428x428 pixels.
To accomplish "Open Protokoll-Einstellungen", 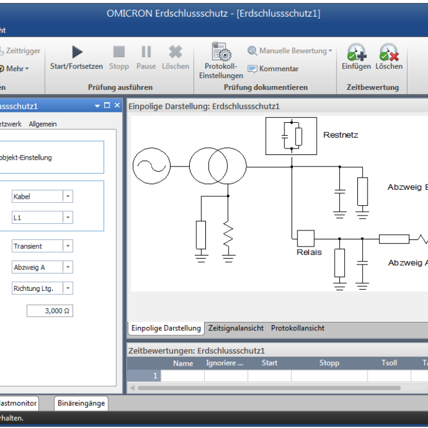I will click(x=221, y=60).
